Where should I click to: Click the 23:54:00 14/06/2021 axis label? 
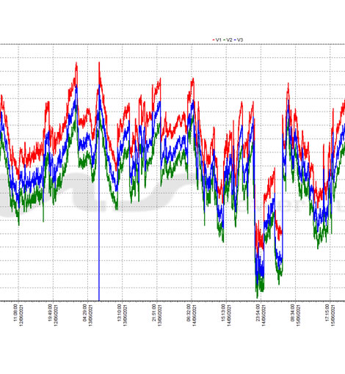(261, 315)
